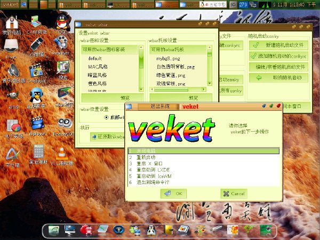Click the Tux penguin icon in dock
The image size is (320, 240).
[151, 230]
